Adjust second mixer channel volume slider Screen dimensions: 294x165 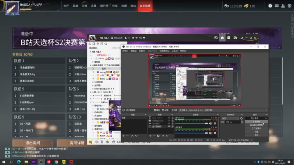coord(191,133)
